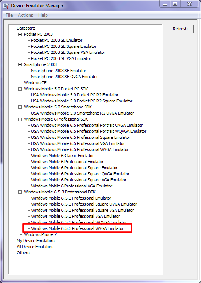Select Windows Mobile 6.5.3 Professional Emulator
Image resolution: width=201 pixels, height=283 pixels.
point(71,198)
